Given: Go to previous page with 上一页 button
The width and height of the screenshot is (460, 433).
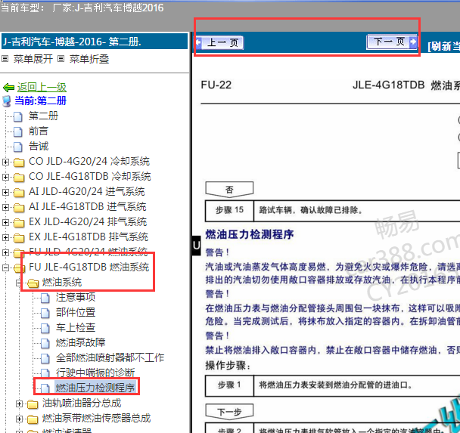Looking at the screenshot, I should pyautogui.click(x=219, y=43).
